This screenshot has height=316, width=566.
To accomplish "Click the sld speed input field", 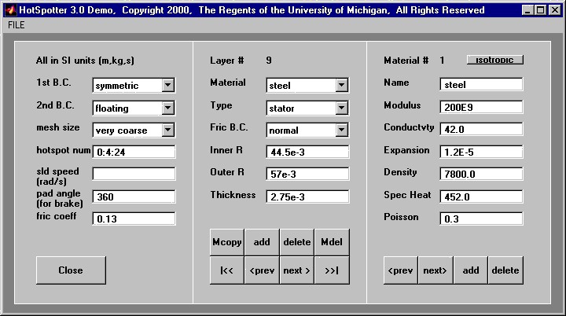I will pyautogui.click(x=134, y=174).
